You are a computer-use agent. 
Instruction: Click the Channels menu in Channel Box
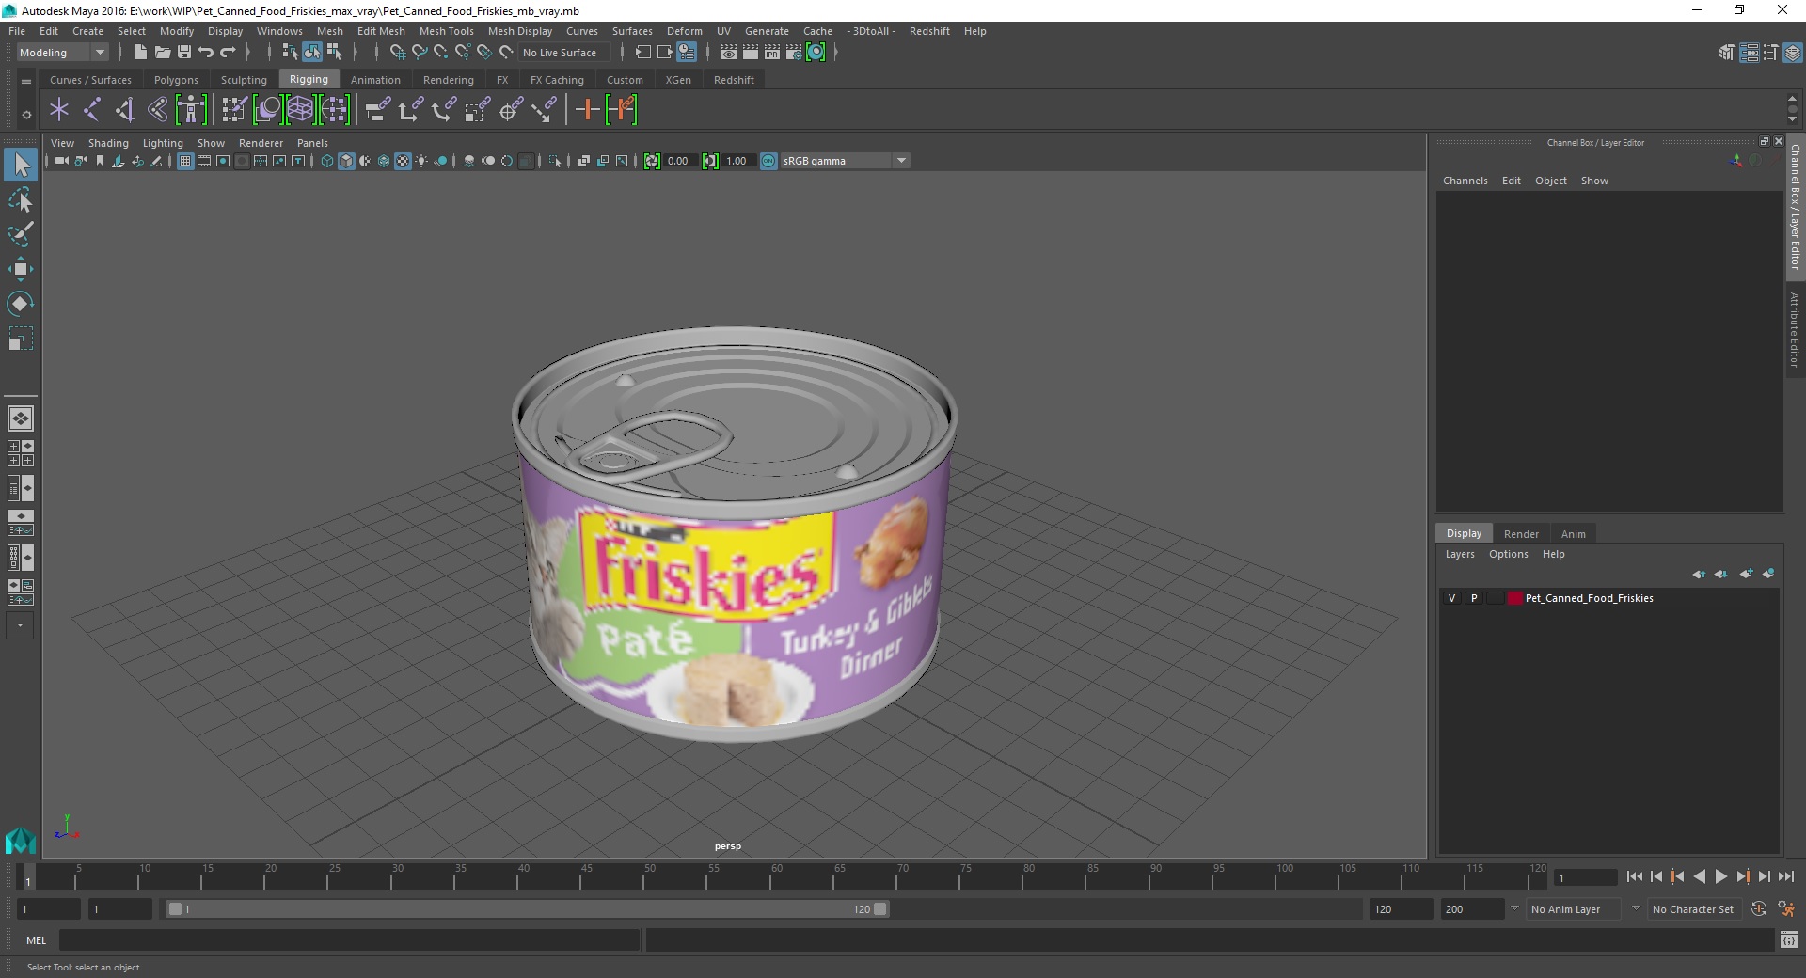[1465, 181]
